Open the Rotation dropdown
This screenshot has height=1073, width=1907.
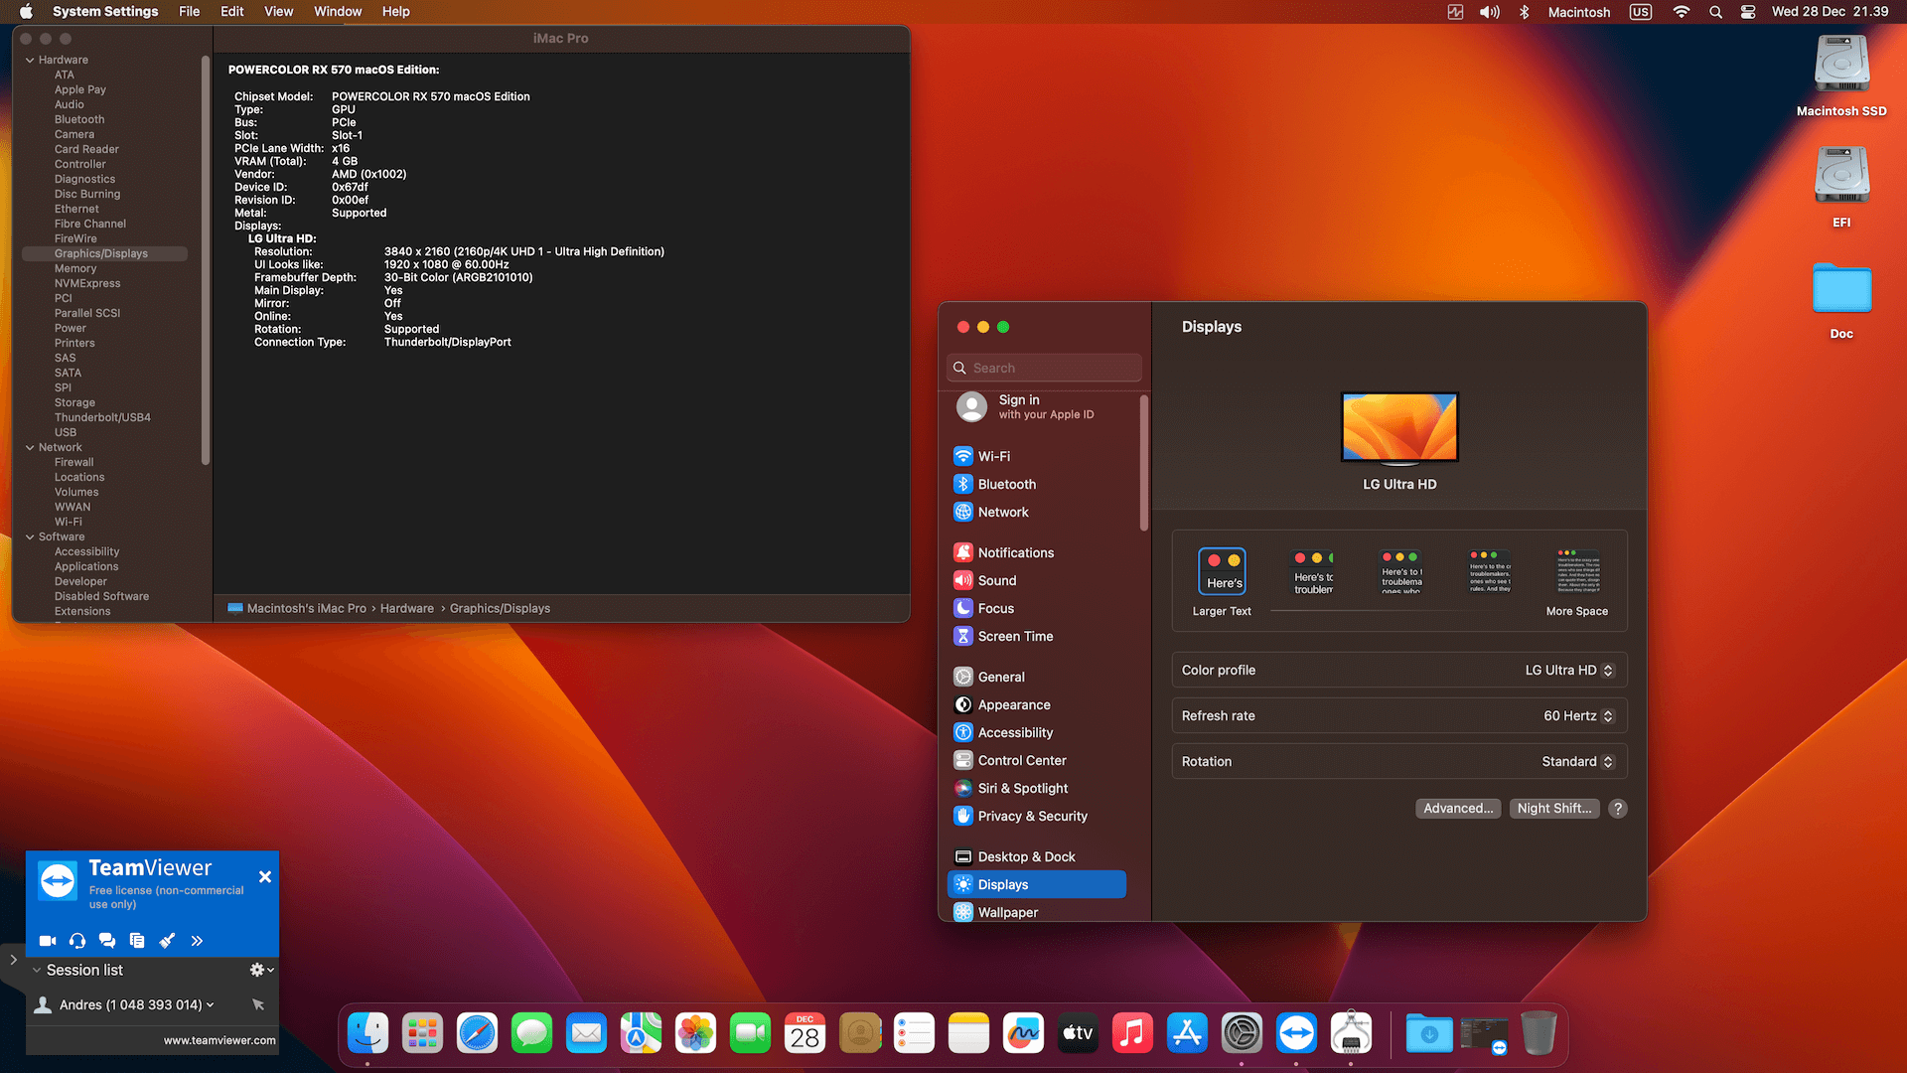click(1577, 762)
